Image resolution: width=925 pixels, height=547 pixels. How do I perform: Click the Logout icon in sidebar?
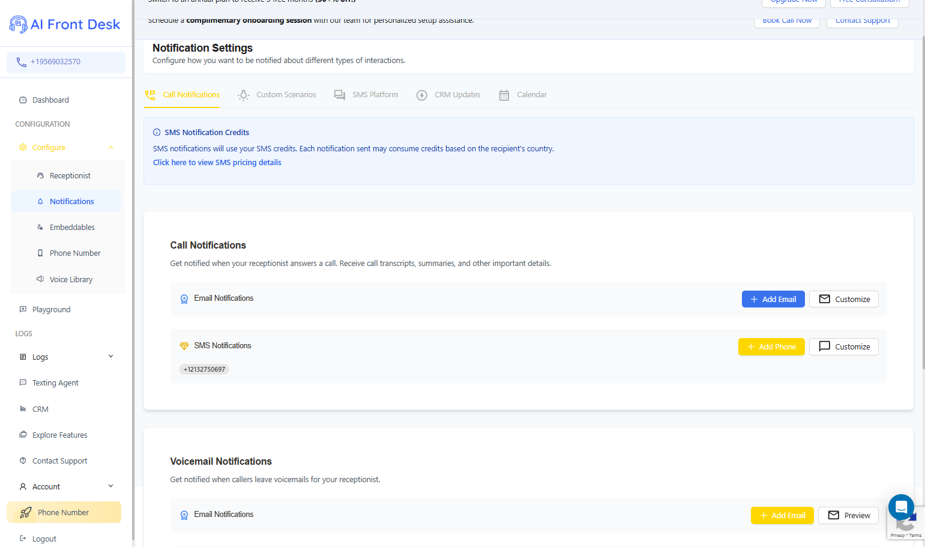point(23,539)
